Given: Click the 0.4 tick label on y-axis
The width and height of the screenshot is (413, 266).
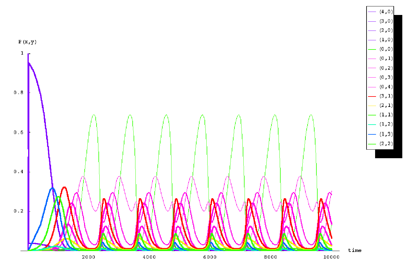Looking at the screenshot, I should click(19, 172).
